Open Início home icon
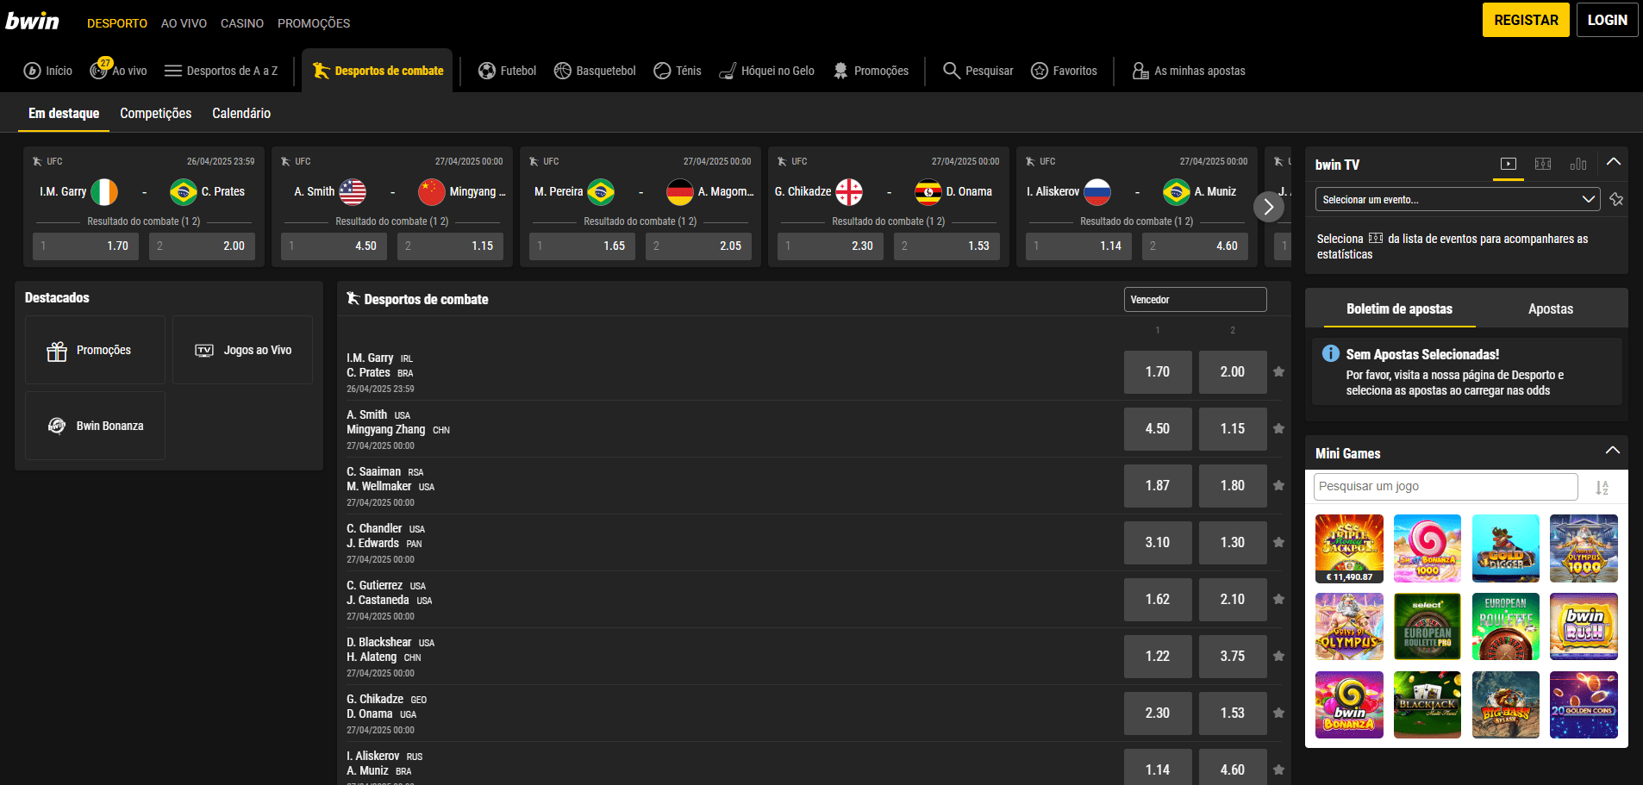 pyautogui.click(x=32, y=71)
